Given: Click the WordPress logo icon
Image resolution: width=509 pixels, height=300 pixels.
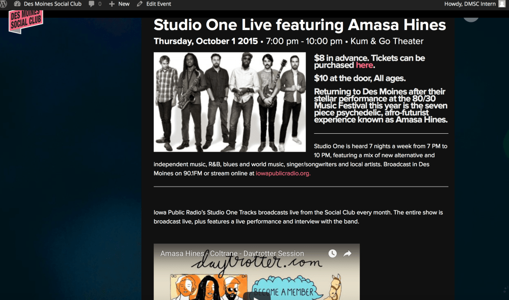Looking at the screenshot, I should click(3, 4).
